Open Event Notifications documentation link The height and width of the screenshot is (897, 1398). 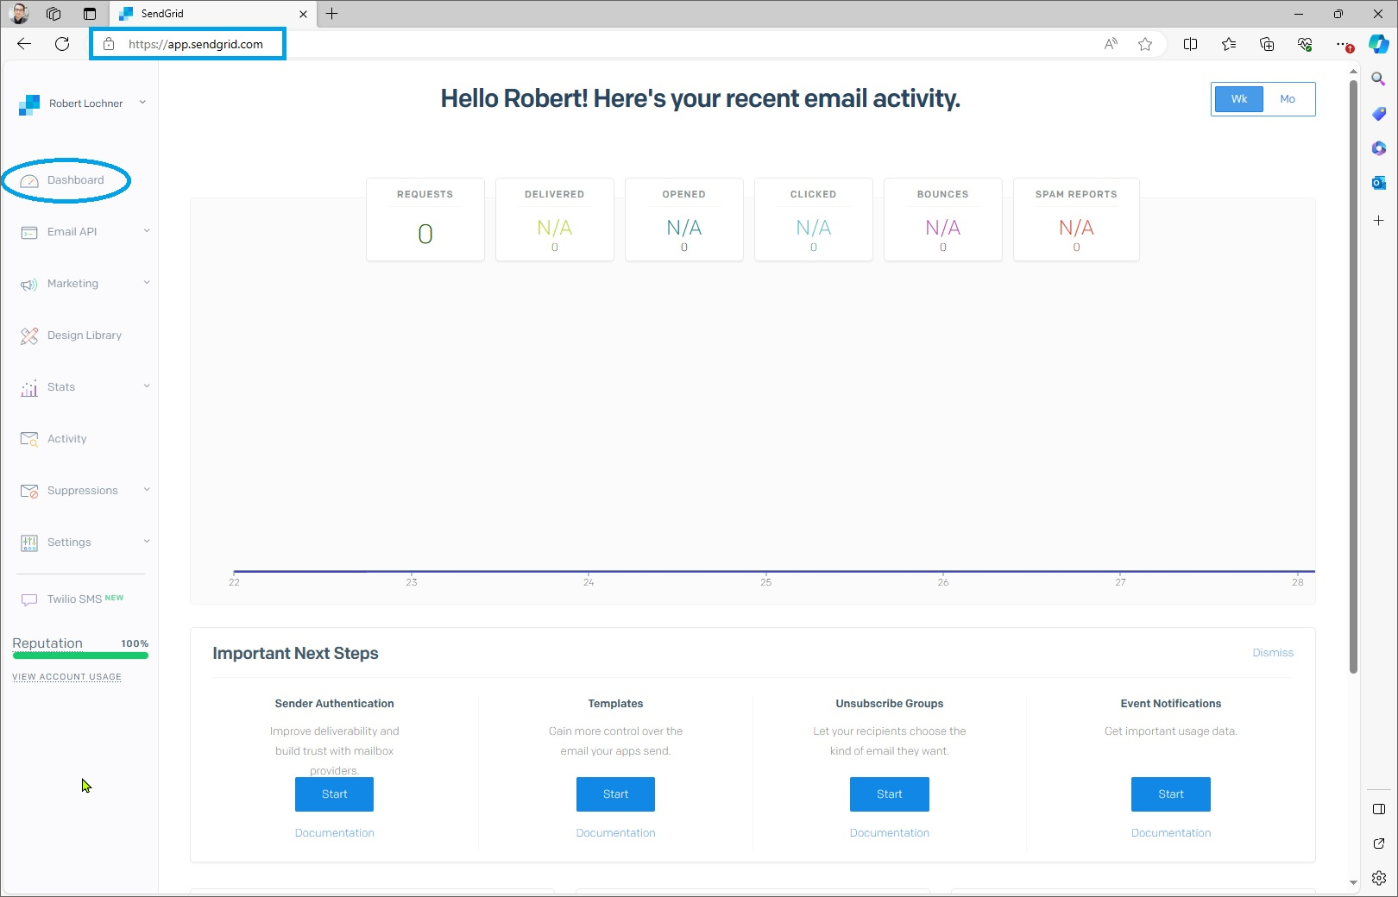pos(1171,833)
